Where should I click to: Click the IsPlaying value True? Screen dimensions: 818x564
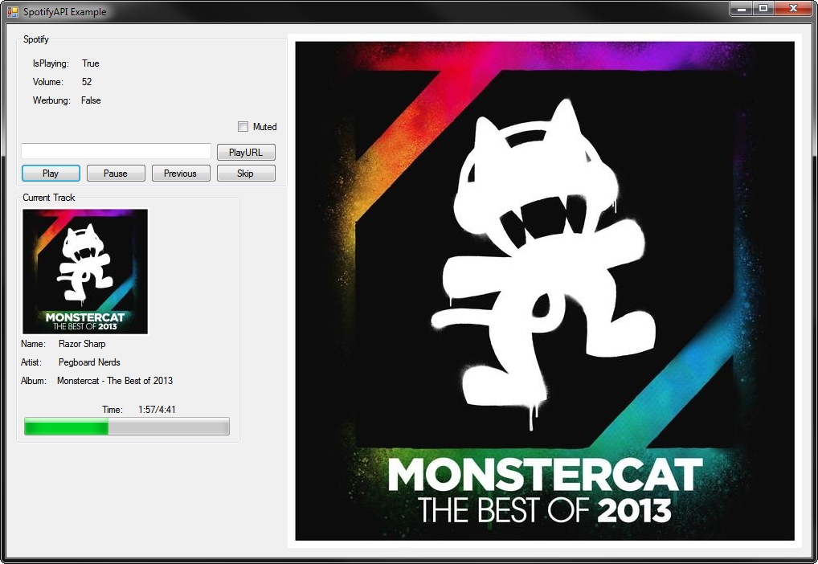[90, 63]
